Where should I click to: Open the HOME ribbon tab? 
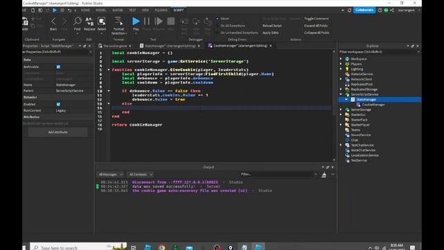(85, 10)
